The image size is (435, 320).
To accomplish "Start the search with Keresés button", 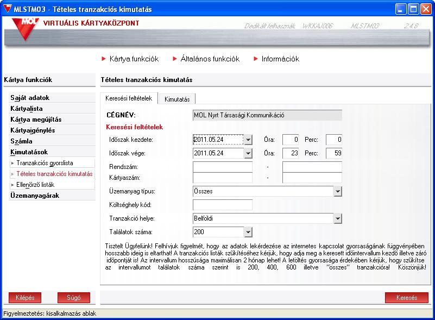I will pyautogui.click(x=407, y=298).
